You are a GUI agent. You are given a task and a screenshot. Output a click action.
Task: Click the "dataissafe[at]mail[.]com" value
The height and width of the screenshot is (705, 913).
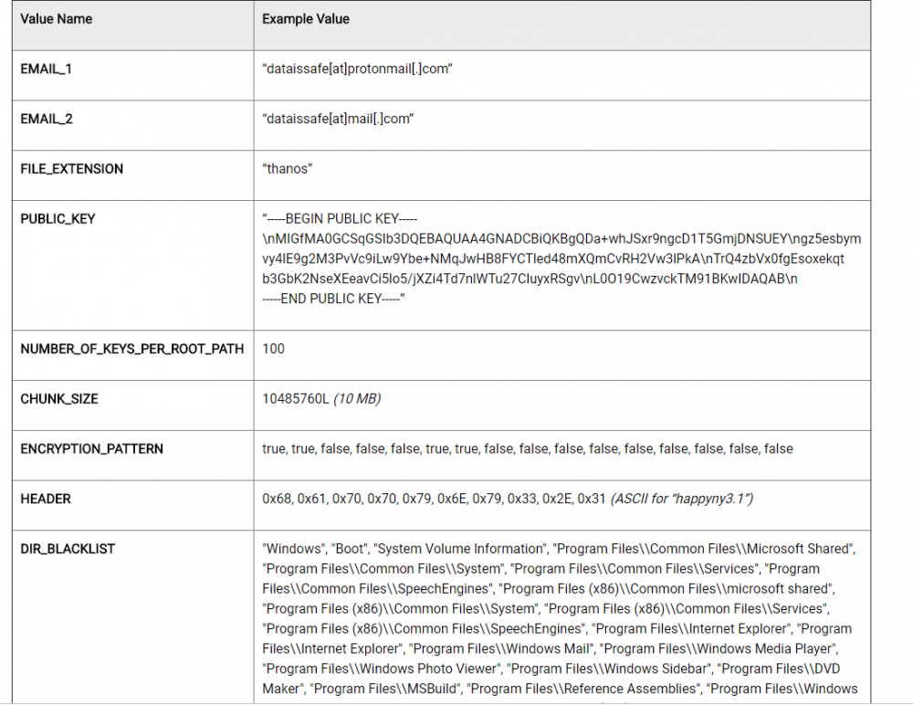click(338, 119)
